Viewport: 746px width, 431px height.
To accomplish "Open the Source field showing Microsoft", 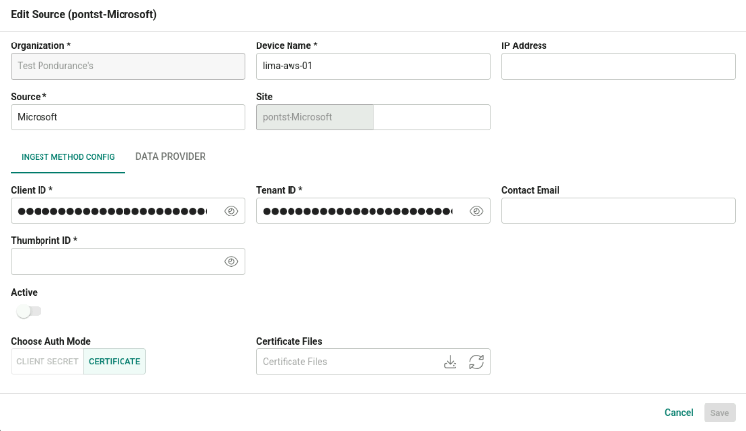I will [x=128, y=118].
